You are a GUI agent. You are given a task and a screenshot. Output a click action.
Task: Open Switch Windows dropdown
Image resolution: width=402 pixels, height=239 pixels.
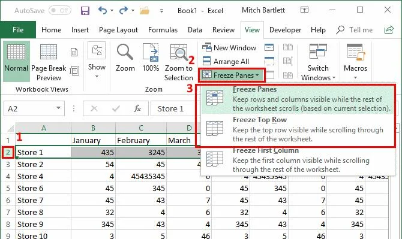[x=318, y=62]
